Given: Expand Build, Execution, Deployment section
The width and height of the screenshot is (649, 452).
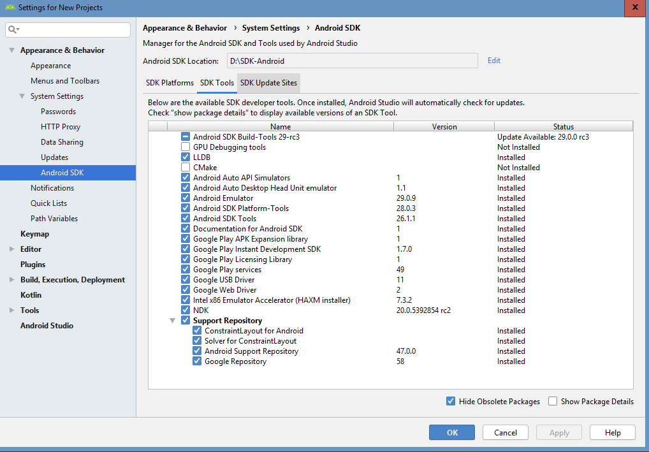Looking at the screenshot, I should point(12,280).
